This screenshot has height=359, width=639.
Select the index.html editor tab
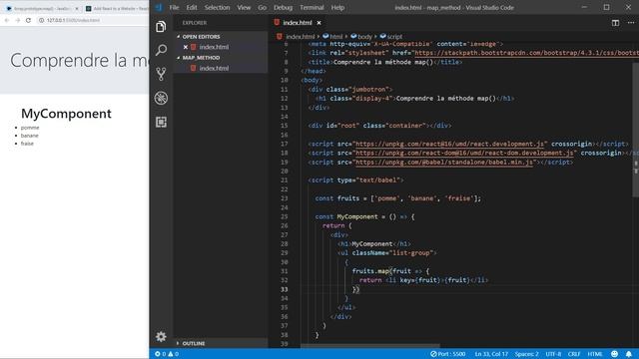[298, 23]
